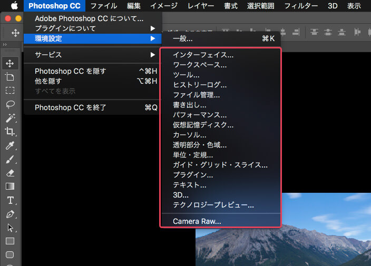Click distribute bottom edges icon
This screenshot has height=266, width=371.
point(341,32)
